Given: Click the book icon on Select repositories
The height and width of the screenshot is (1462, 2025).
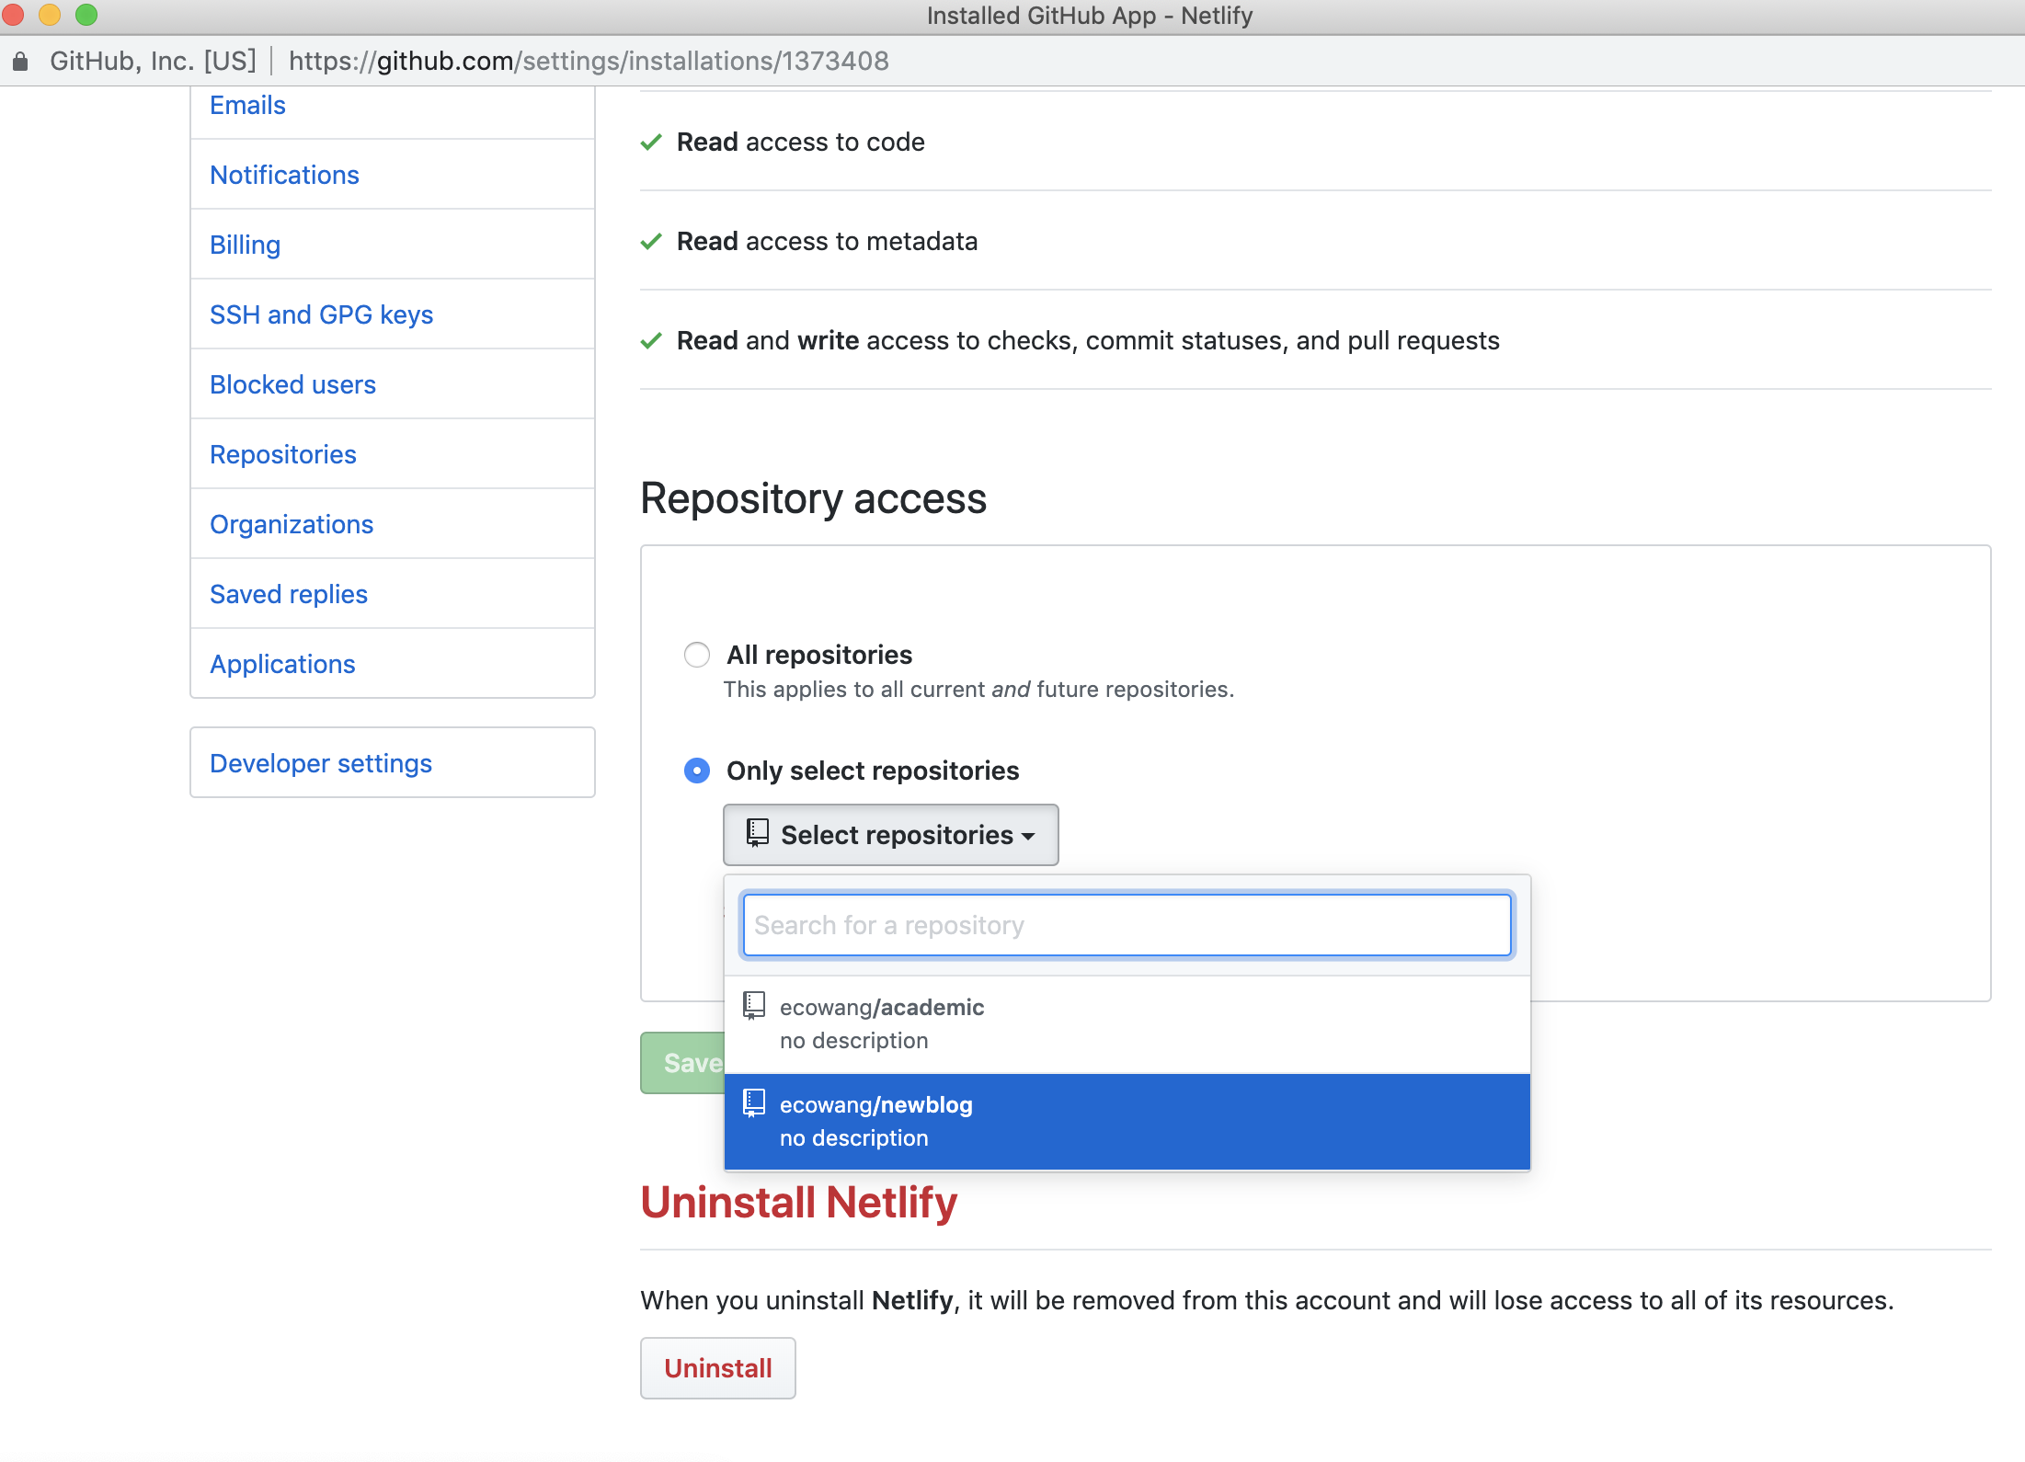Looking at the screenshot, I should tap(757, 833).
